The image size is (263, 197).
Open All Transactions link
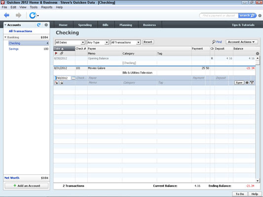(x=20, y=31)
